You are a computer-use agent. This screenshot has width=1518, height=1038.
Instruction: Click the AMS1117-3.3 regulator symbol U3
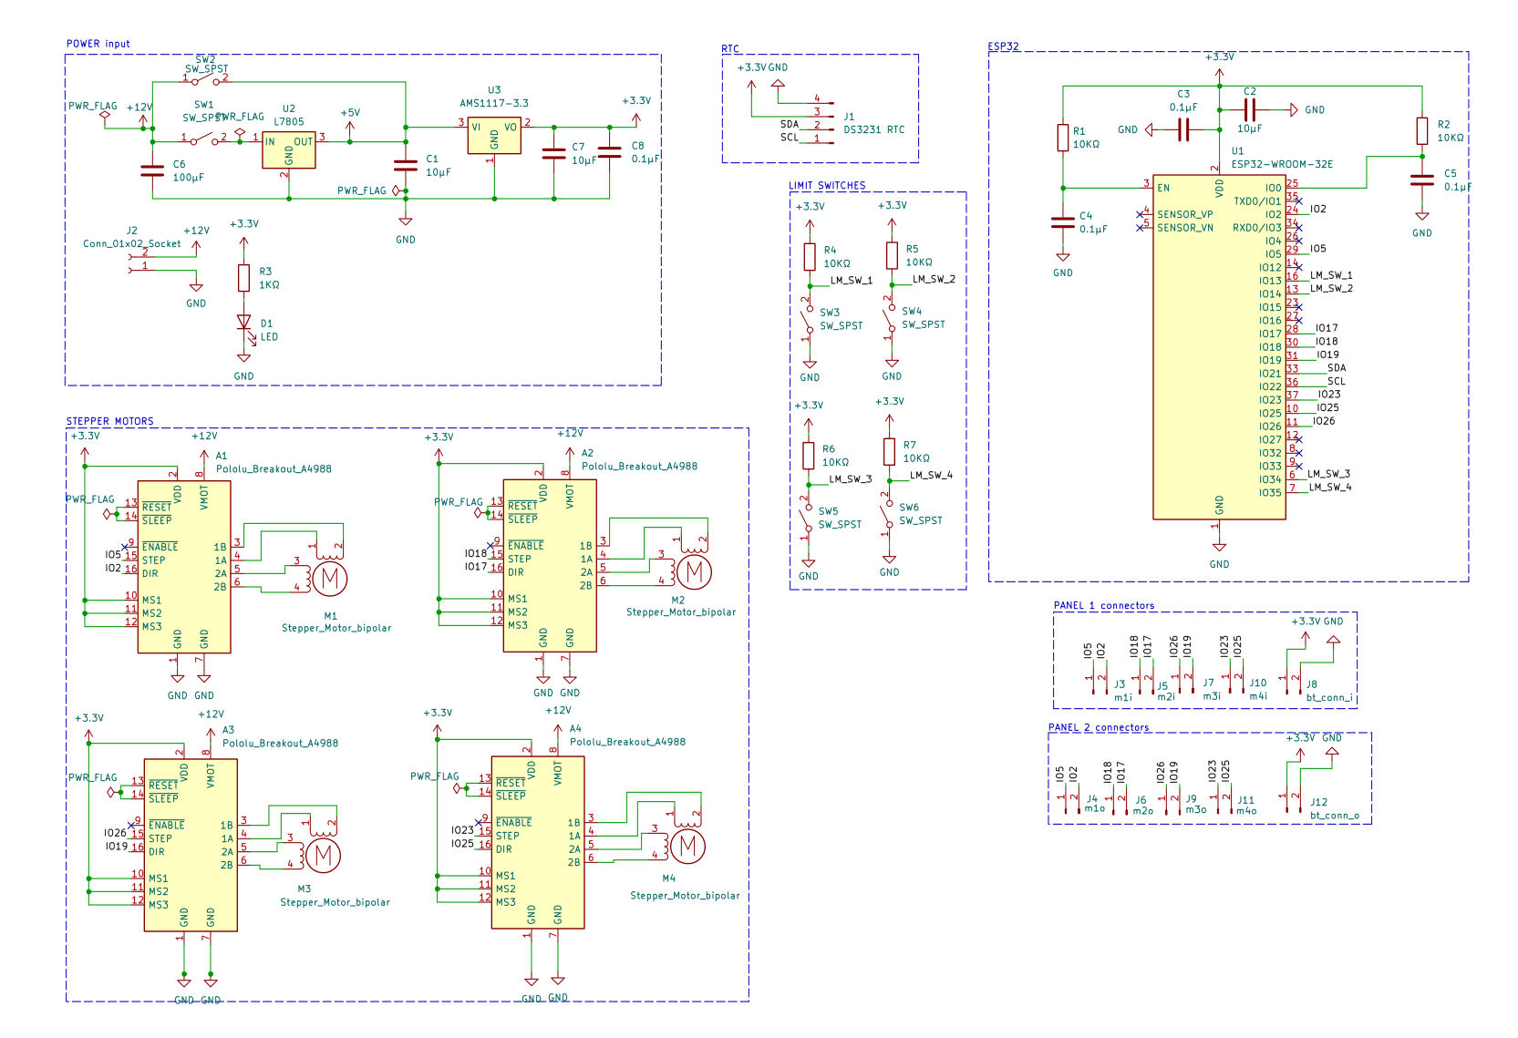click(494, 136)
